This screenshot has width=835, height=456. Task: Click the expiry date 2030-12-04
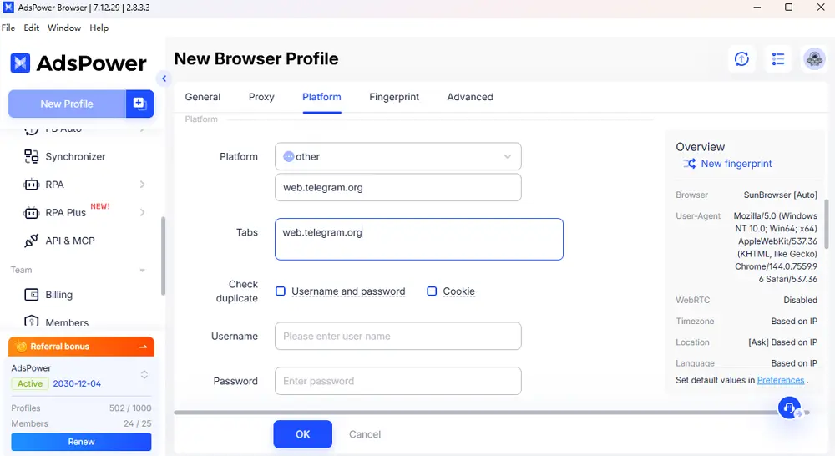point(77,383)
